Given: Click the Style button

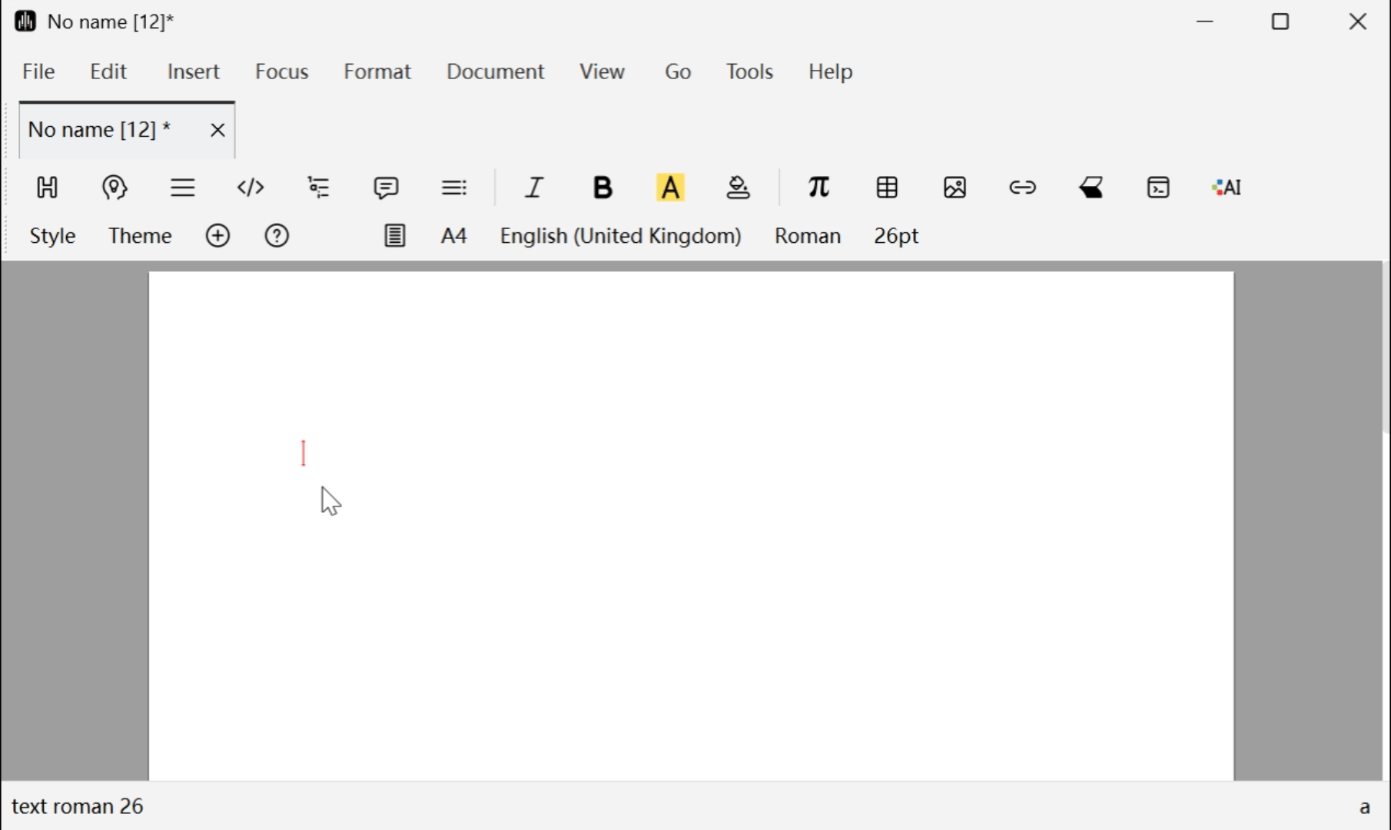Looking at the screenshot, I should point(52,236).
